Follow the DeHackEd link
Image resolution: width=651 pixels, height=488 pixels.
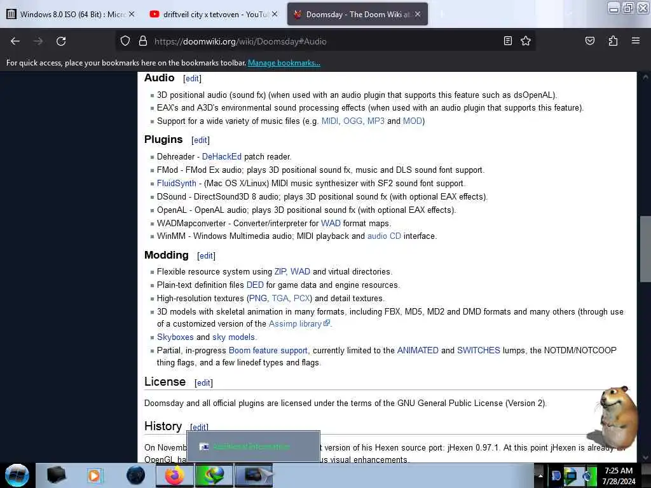[x=222, y=156]
